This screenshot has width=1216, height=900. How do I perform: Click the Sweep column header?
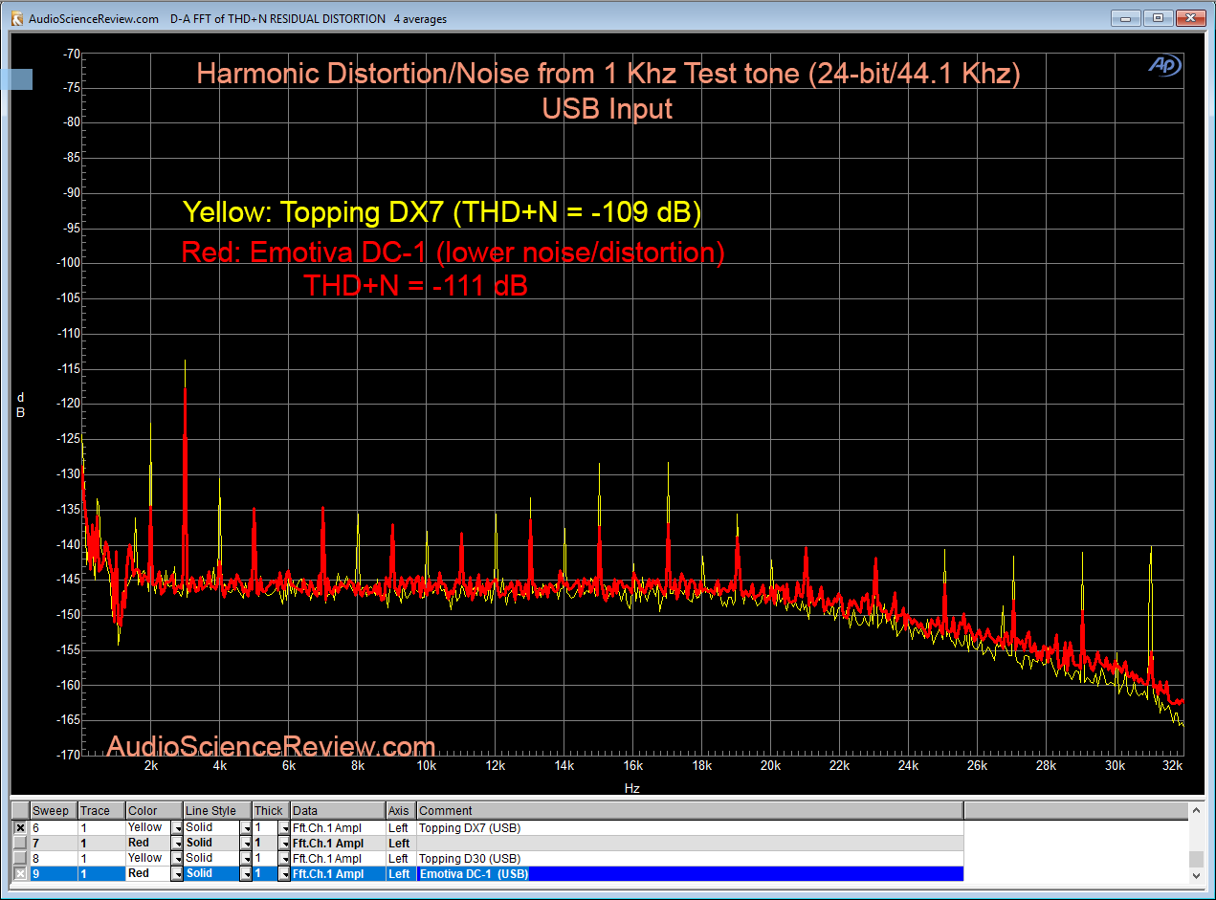click(54, 811)
